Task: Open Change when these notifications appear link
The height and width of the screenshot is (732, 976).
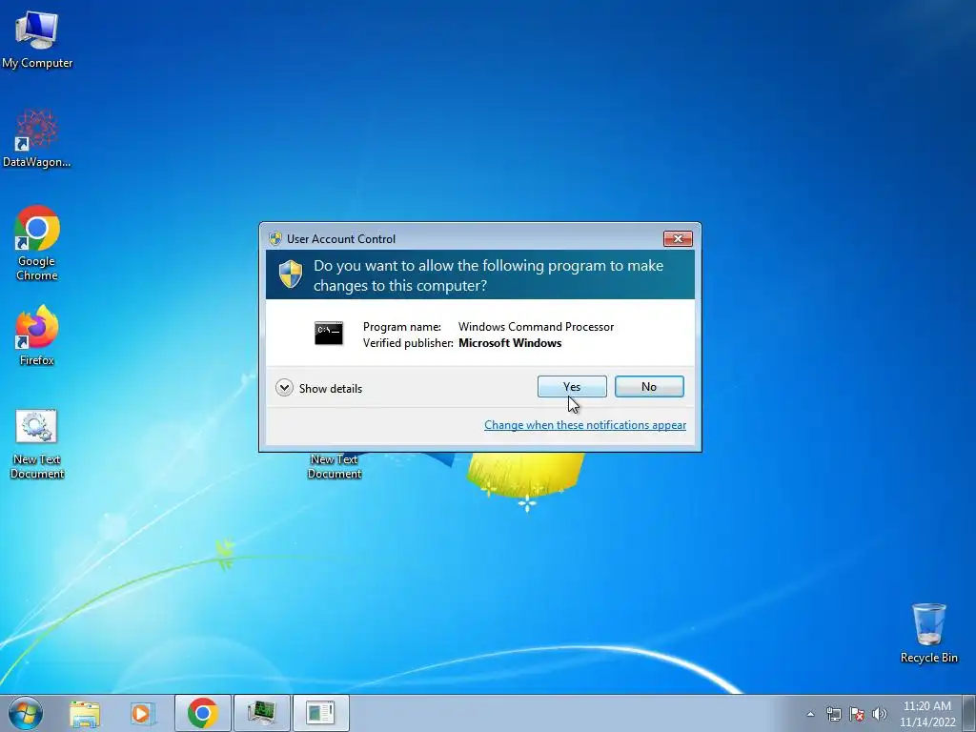Action: point(585,425)
